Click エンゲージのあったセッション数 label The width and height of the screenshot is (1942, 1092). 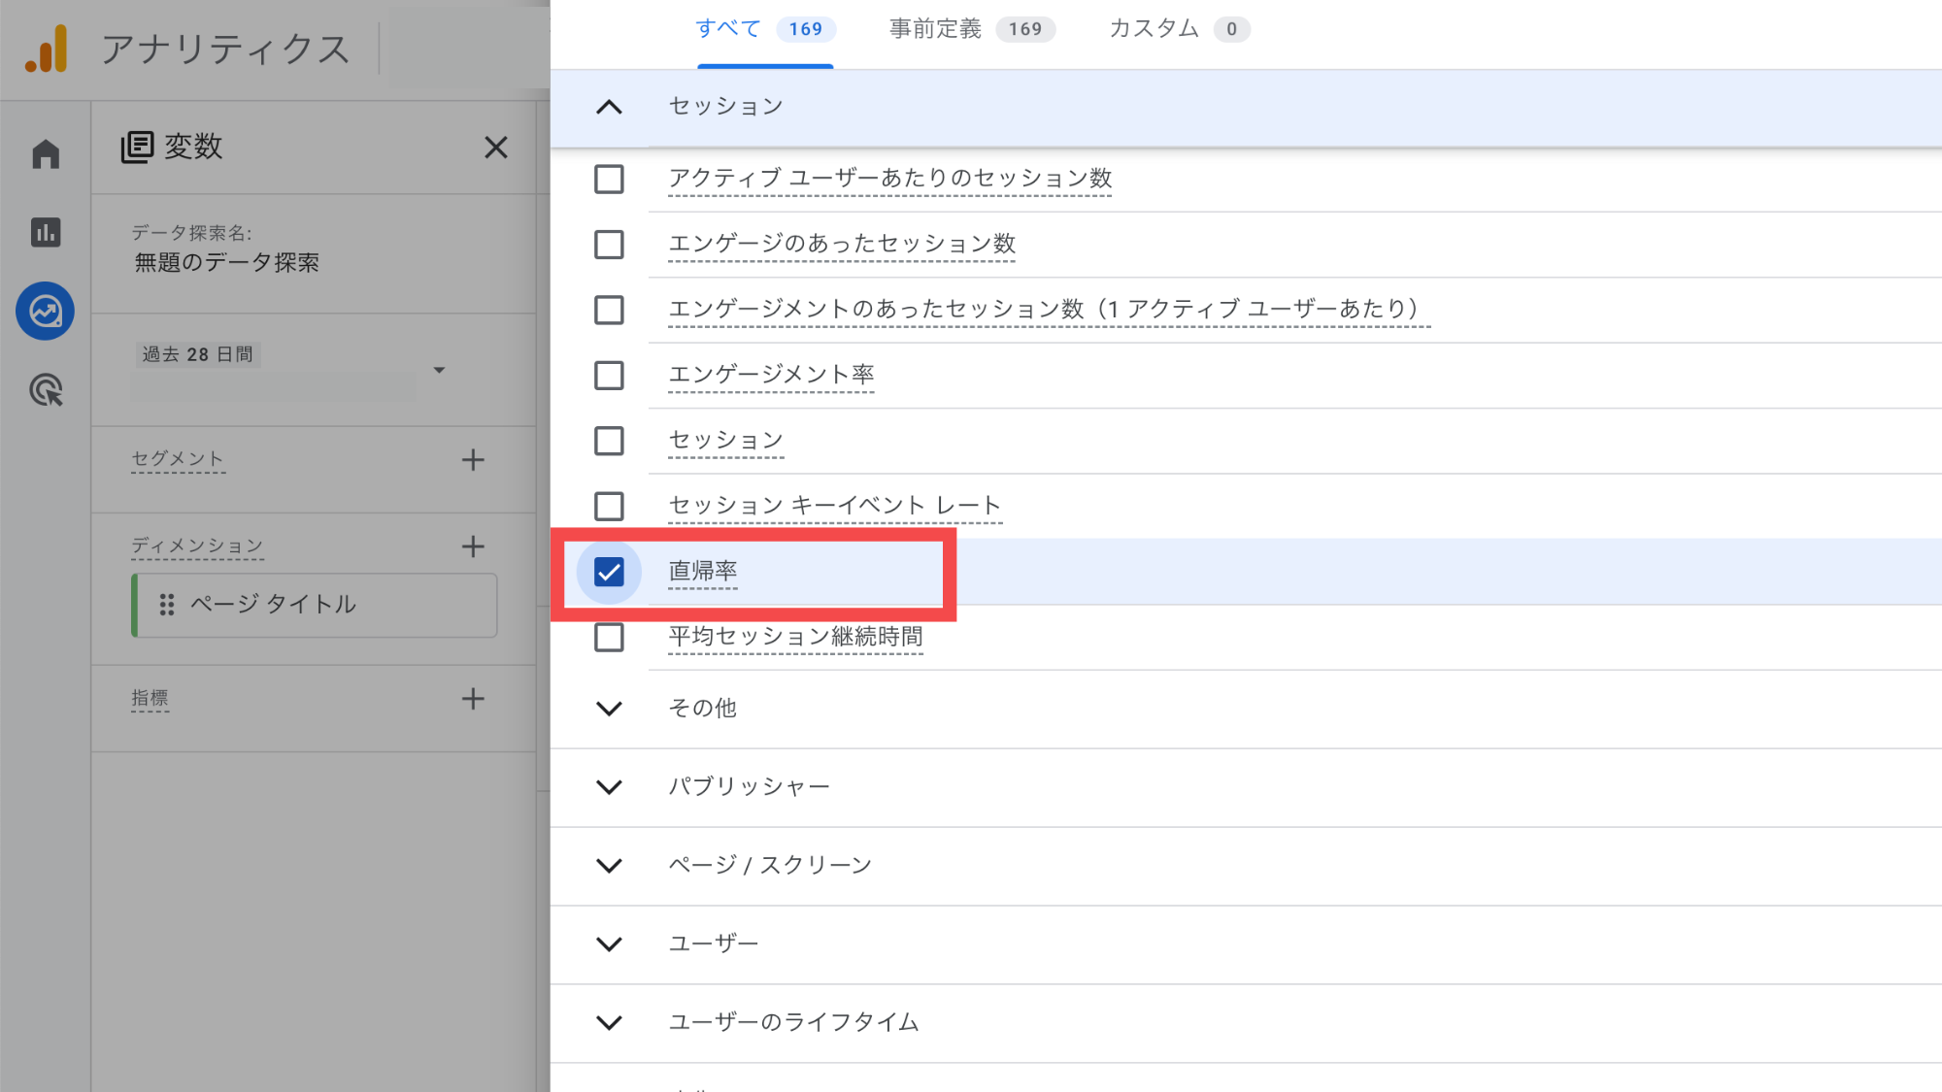click(x=842, y=244)
